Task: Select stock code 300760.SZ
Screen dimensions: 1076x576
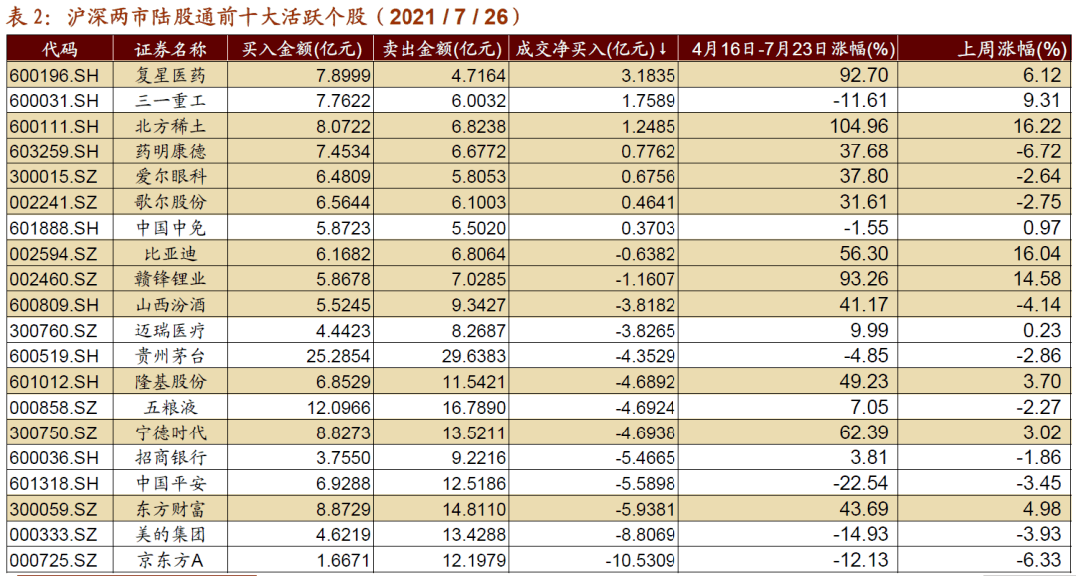Action: pyautogui.click(x=55, y=330)
